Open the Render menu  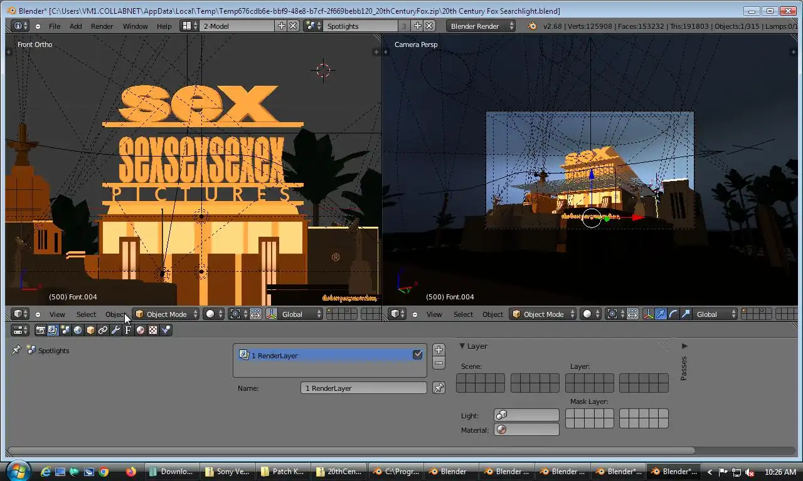(x=102, y=26)
